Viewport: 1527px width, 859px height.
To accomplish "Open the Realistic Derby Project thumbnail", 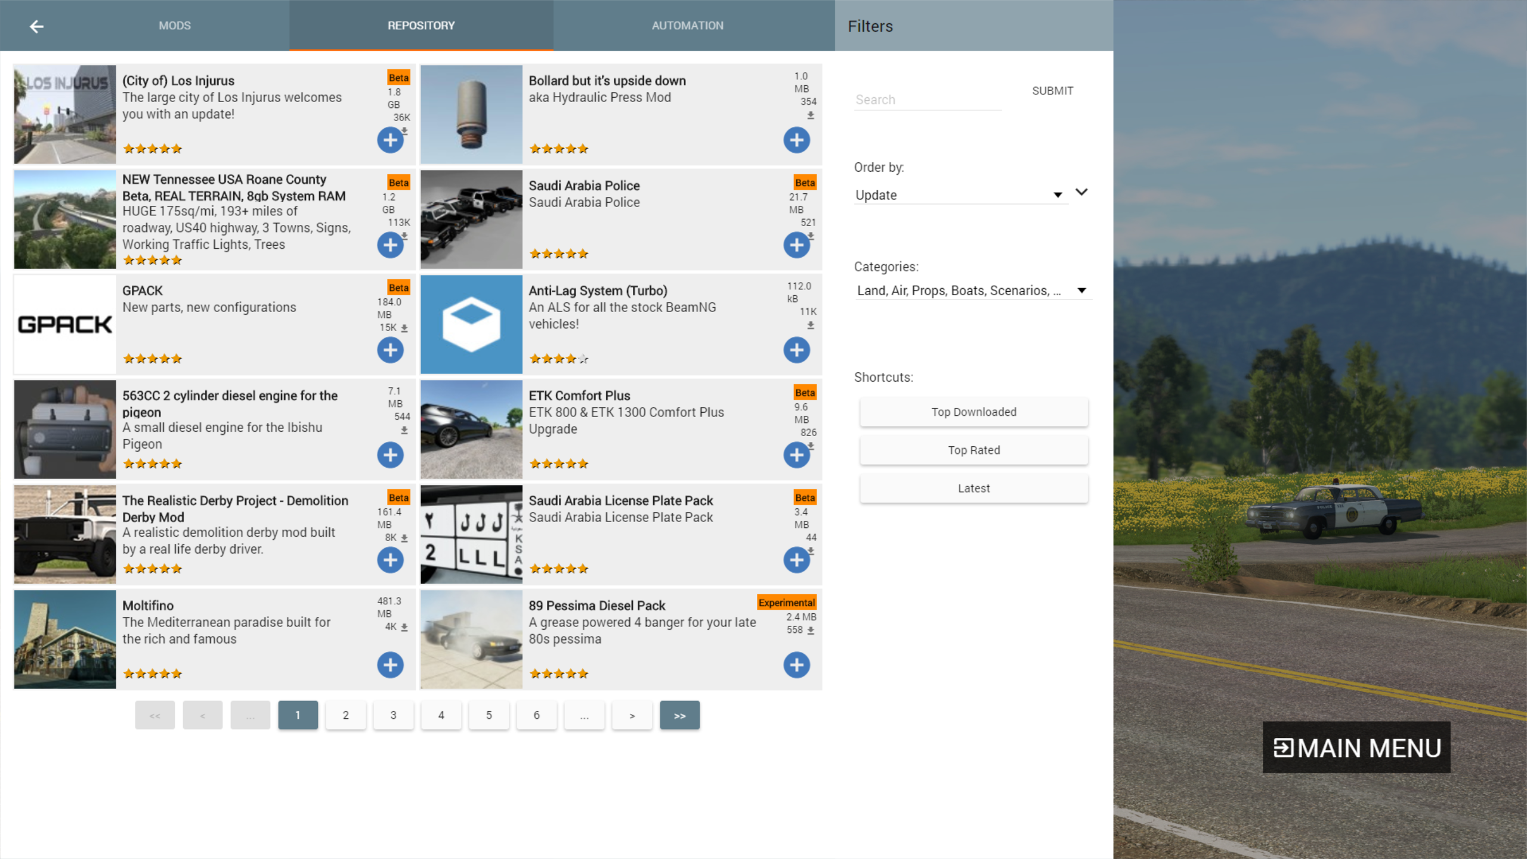I will (x=65, y=534).
